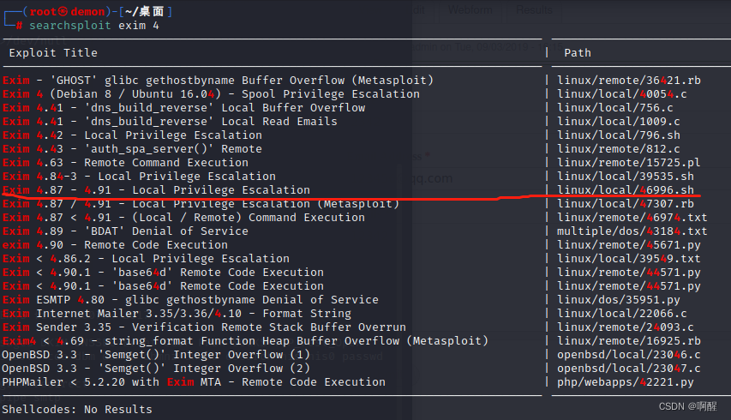Select OpenBSD 'Semget()' Integer Overflow (2) row
Screen dimensions: 731x420
(x=156, y=369)
